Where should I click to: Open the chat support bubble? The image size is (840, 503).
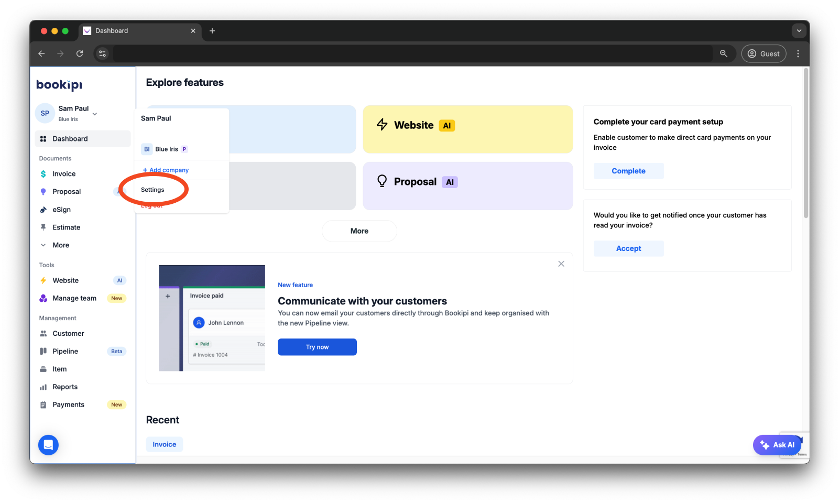click(x=48, y=445)
